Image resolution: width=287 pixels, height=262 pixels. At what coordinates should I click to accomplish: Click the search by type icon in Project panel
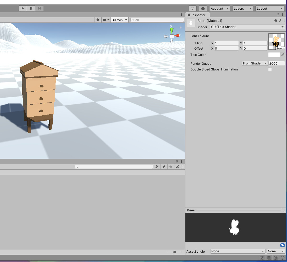[x=157, y=166]
